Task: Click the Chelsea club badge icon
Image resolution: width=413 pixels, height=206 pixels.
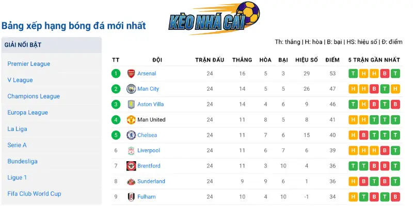Action: (131, 135)
